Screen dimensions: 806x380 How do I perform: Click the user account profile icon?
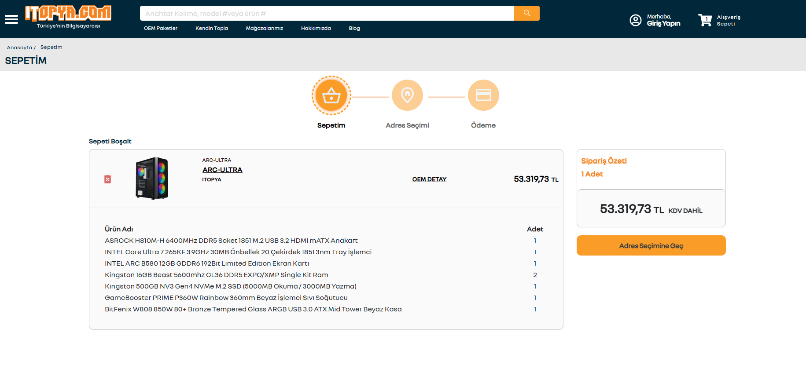[x=636, y=20]
